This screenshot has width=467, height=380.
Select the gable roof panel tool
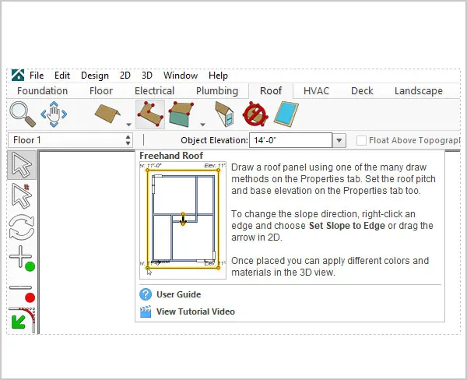pyautogui.click(x=107, y=114)
